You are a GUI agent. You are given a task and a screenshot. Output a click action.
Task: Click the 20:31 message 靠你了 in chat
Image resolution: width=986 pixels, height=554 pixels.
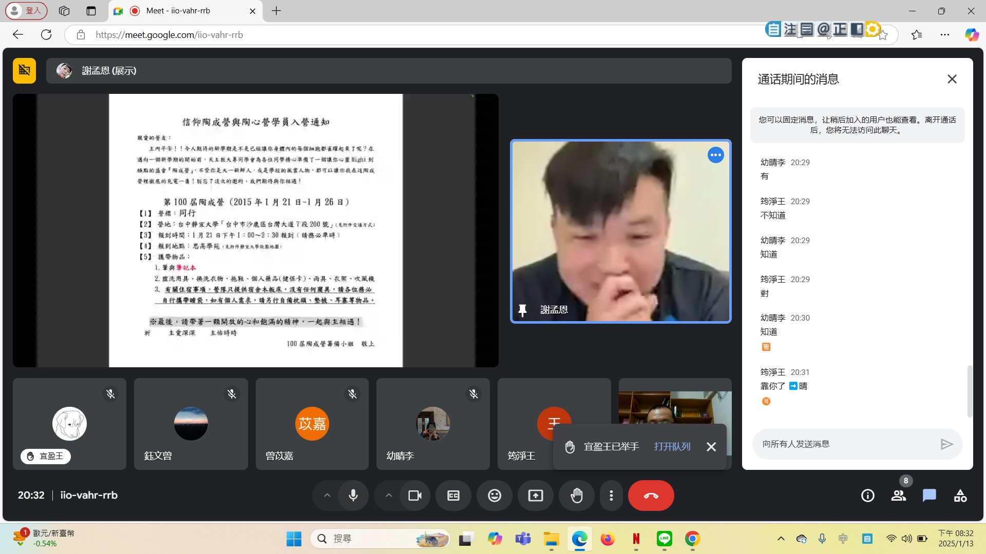784,386
